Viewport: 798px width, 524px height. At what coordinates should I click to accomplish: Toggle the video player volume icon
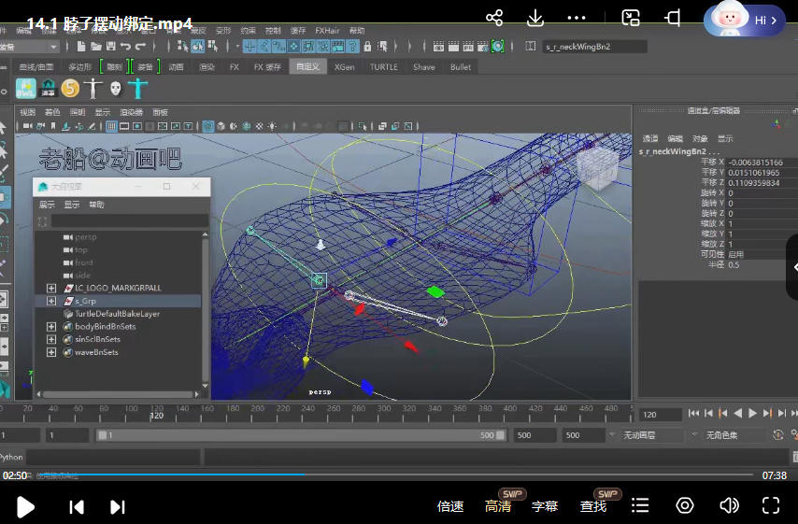[x=729, y=505]
